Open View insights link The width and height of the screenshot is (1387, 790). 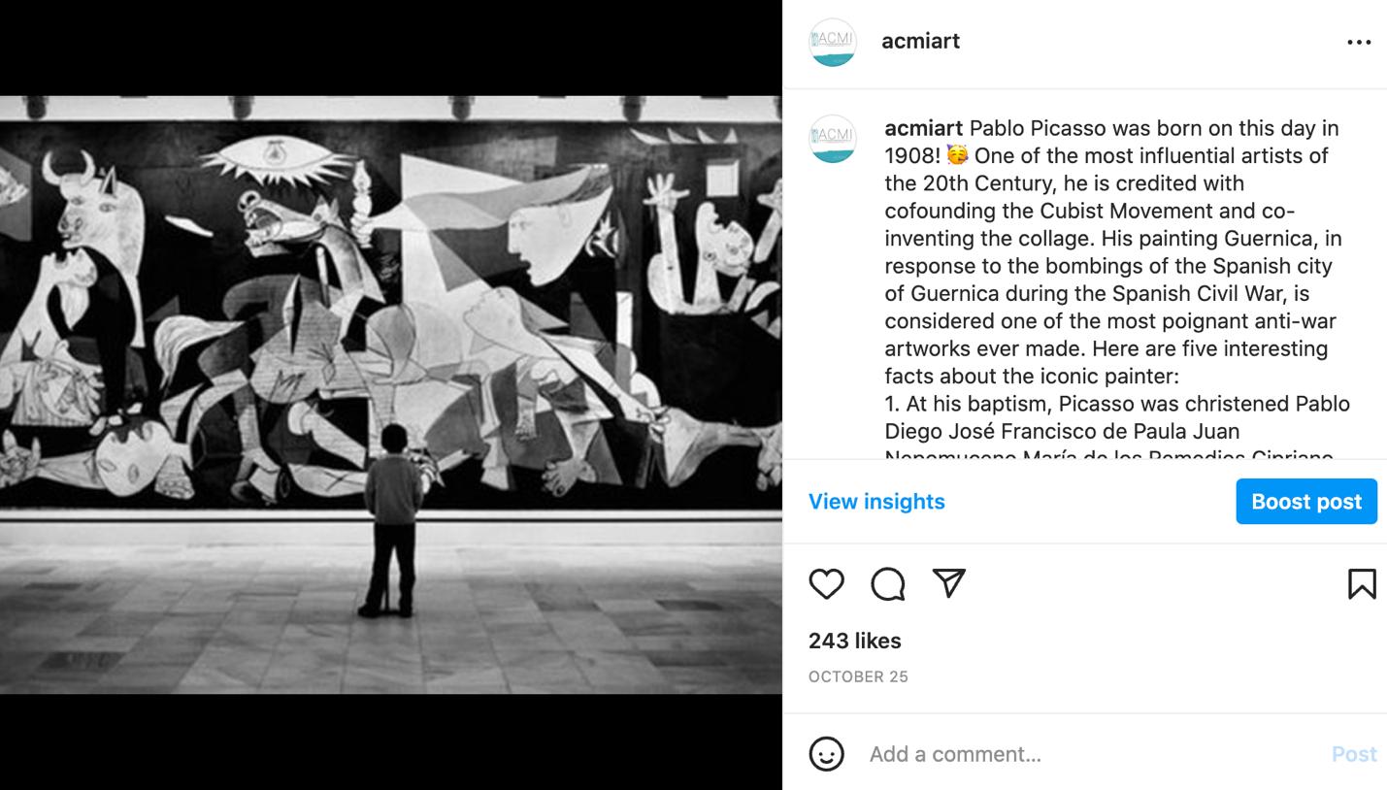pyautogui.click(x=876, y=501)
